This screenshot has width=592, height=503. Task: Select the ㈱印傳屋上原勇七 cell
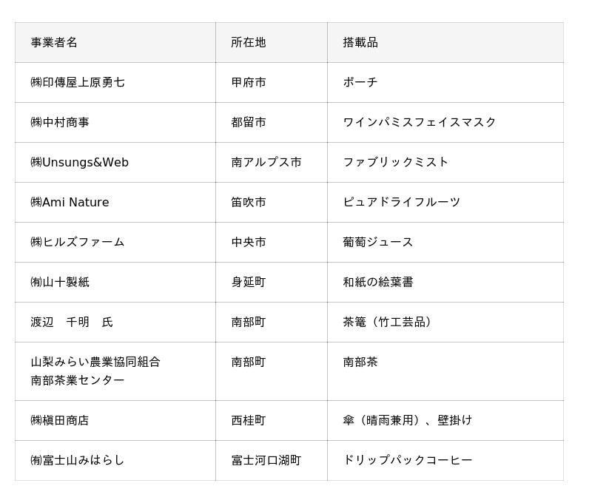(x=78, y=82)
